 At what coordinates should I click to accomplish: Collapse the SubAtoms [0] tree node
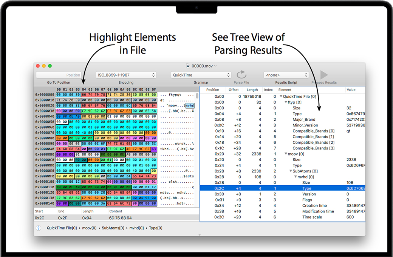(290, 171)
